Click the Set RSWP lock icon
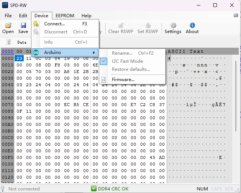241x193 pixels. pos(148,25)
